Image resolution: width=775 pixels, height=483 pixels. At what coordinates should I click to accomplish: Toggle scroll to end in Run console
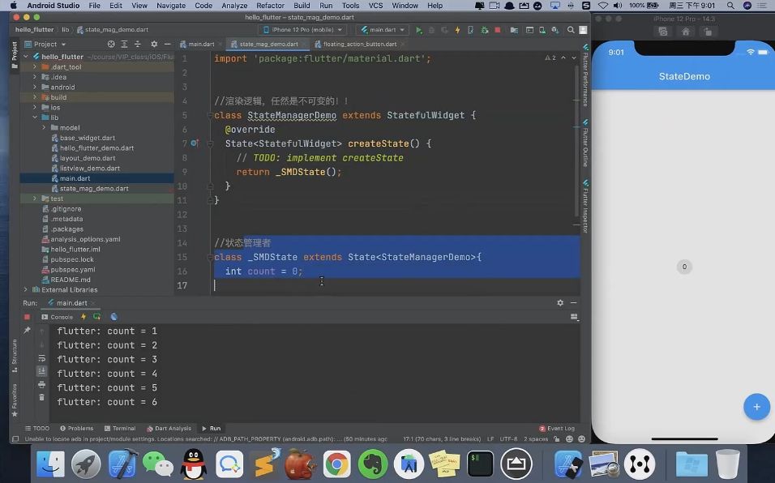[41, 371]
